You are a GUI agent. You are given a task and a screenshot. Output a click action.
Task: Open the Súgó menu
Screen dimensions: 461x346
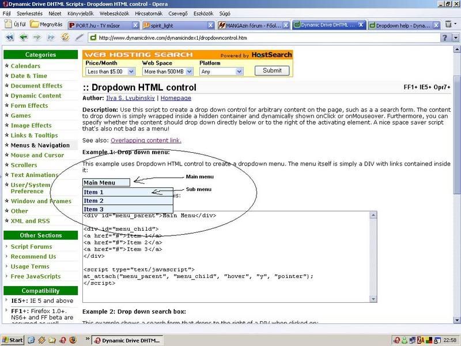pos(225,13)
